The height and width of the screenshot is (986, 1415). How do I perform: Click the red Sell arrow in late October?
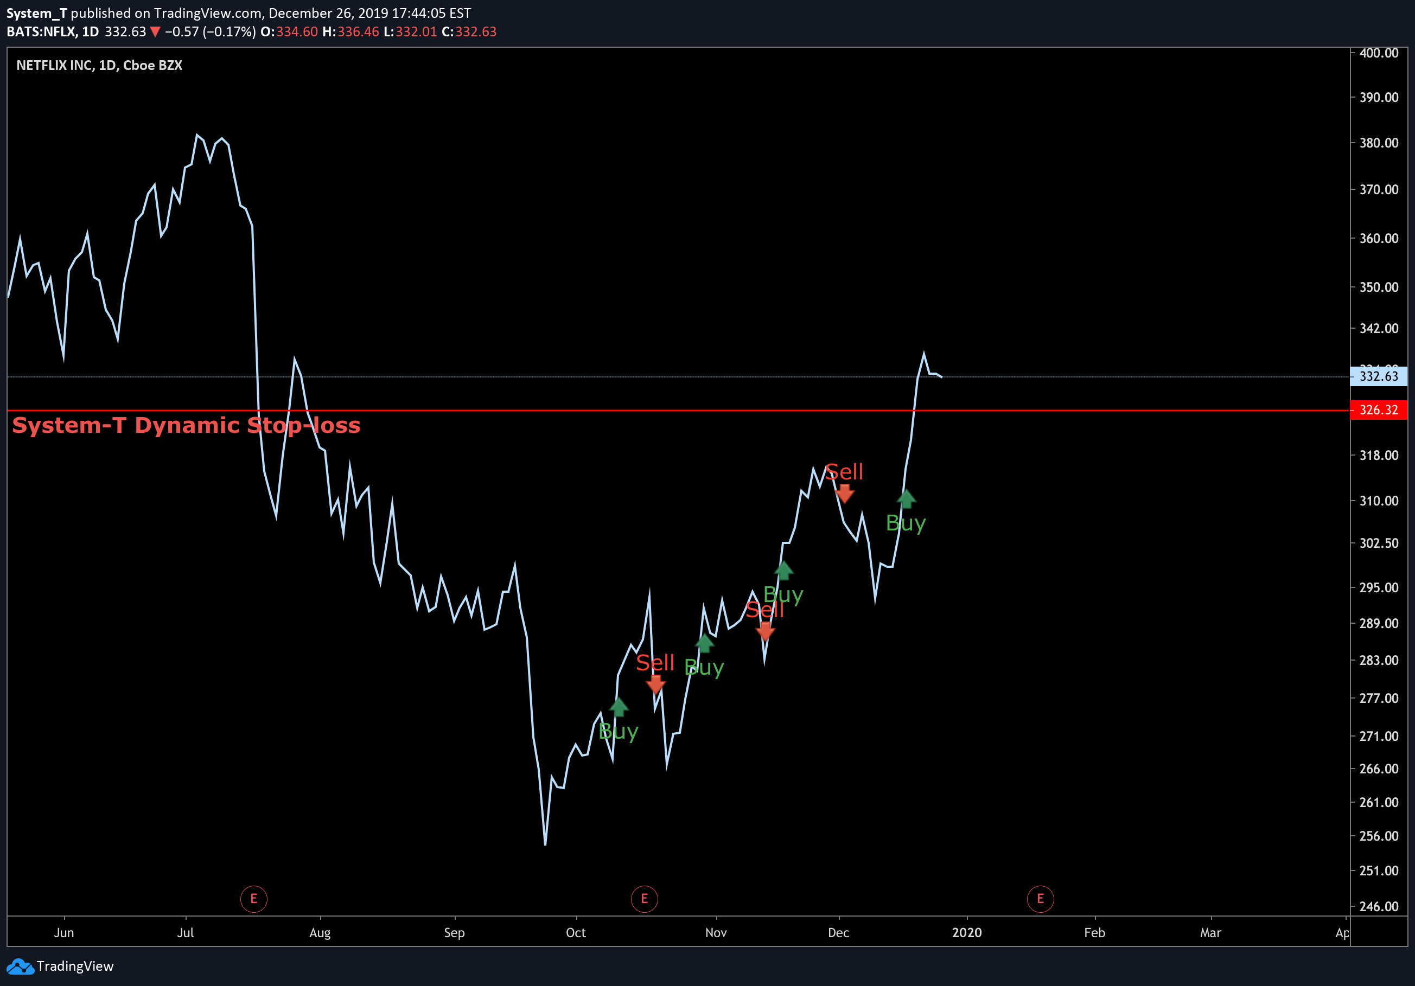click(656, 684)
